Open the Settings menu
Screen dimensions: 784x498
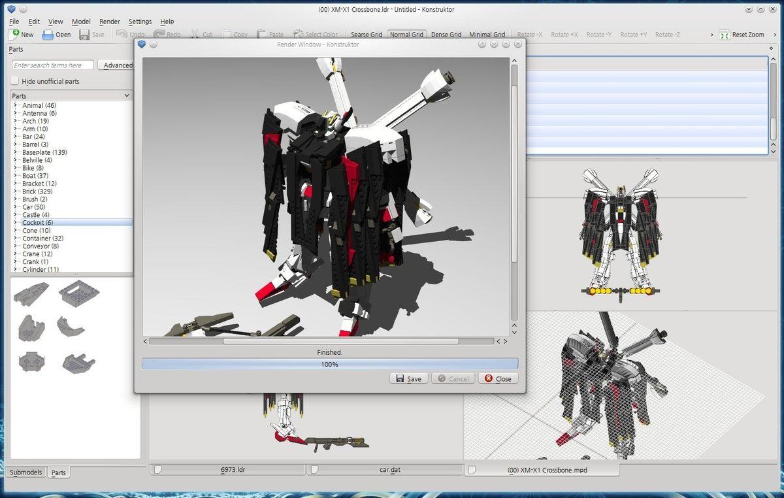[140, 22]
